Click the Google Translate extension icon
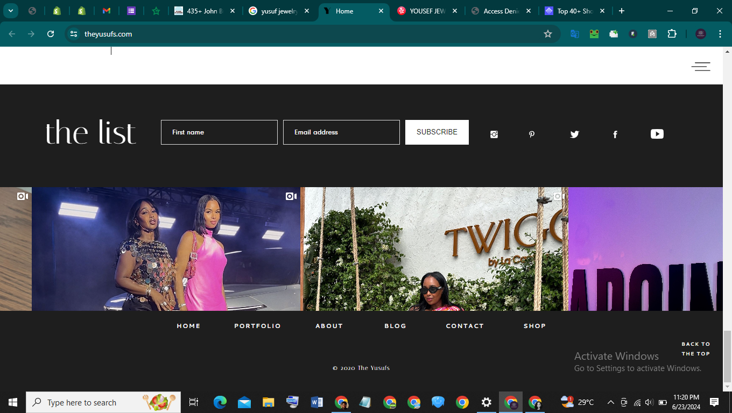The image size is (732, 413). [x=575, y=34]
